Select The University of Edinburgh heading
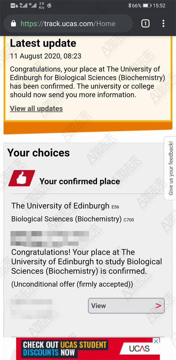The image size is (176, 360). pyautogui.click(x=61, y=206)
